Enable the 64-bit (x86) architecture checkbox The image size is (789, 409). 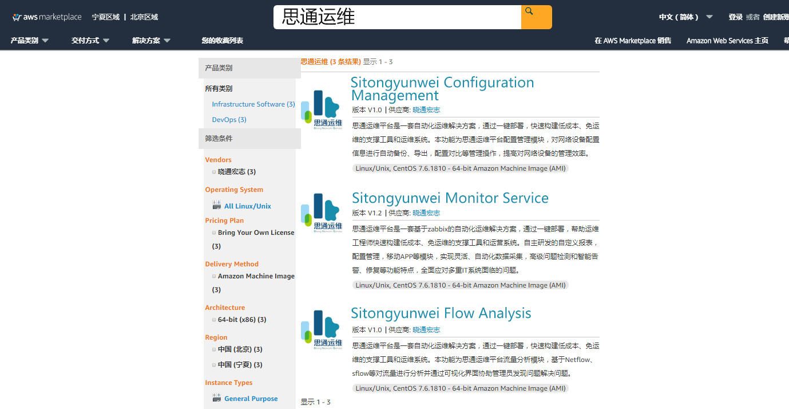[x=214, y=320]
